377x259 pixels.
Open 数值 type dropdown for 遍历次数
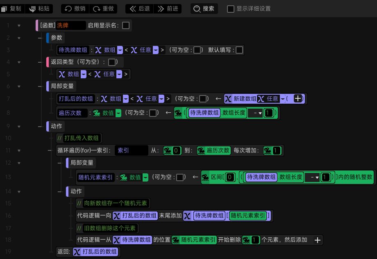tap(118, 113)
